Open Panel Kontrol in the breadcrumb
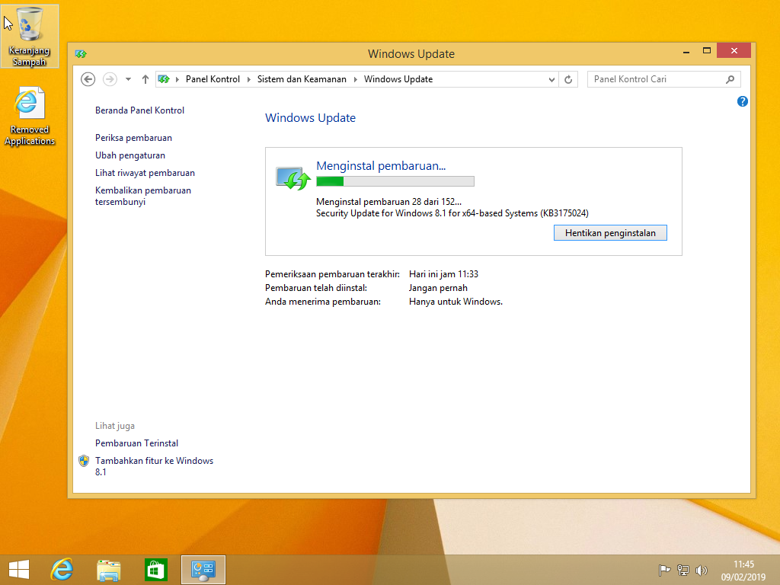The image size is (780, 585). click(213, 79)
